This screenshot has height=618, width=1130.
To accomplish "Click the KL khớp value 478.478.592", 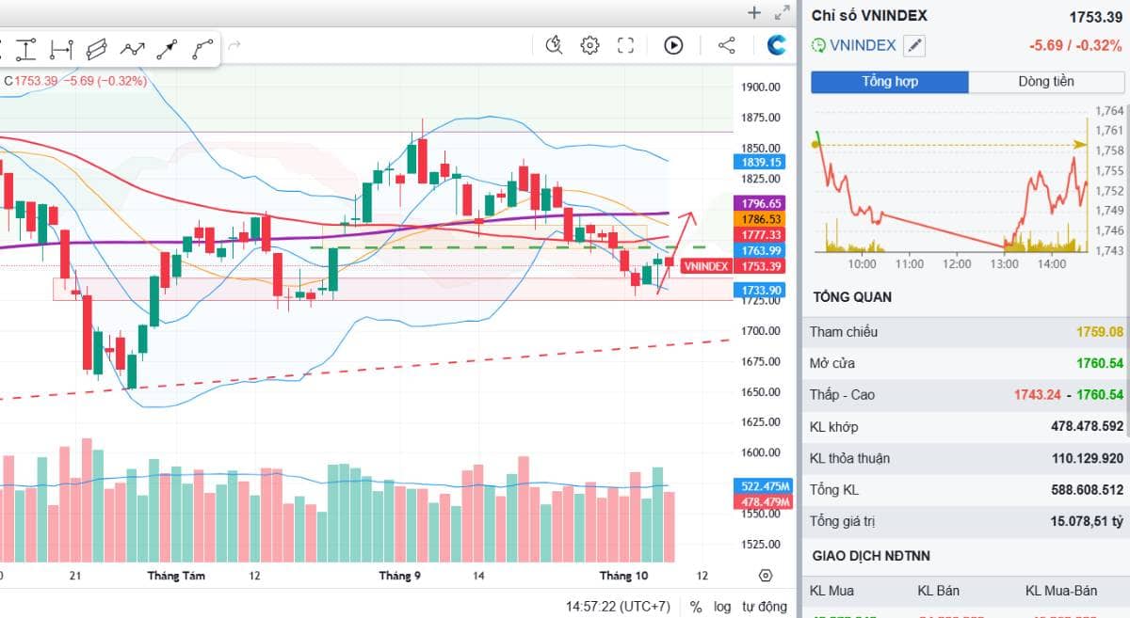I will (1088, 427).
